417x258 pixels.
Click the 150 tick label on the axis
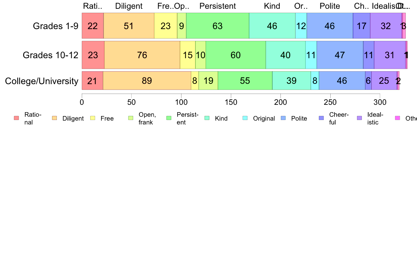click(x=231, y=102)
